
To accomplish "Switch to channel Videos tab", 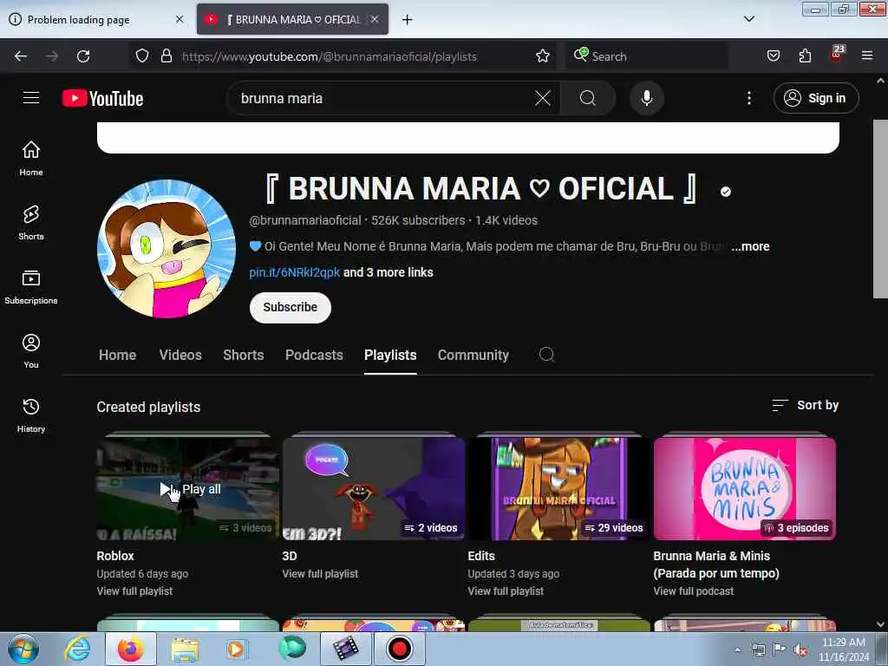I will pyautogui.click(x=180, y=355).
